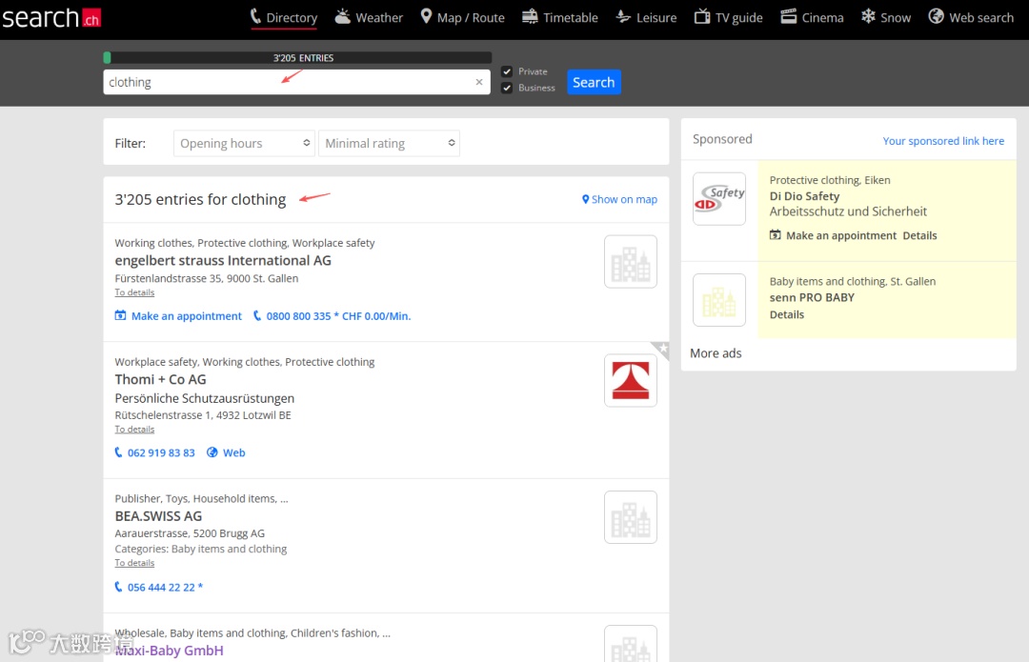Viewport: 1029px width, 662px height.
Task: Click the Di Dio Safety logo
Action: pos(719,199)
